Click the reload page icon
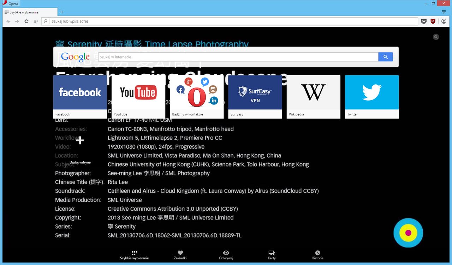 click(26, 22)
